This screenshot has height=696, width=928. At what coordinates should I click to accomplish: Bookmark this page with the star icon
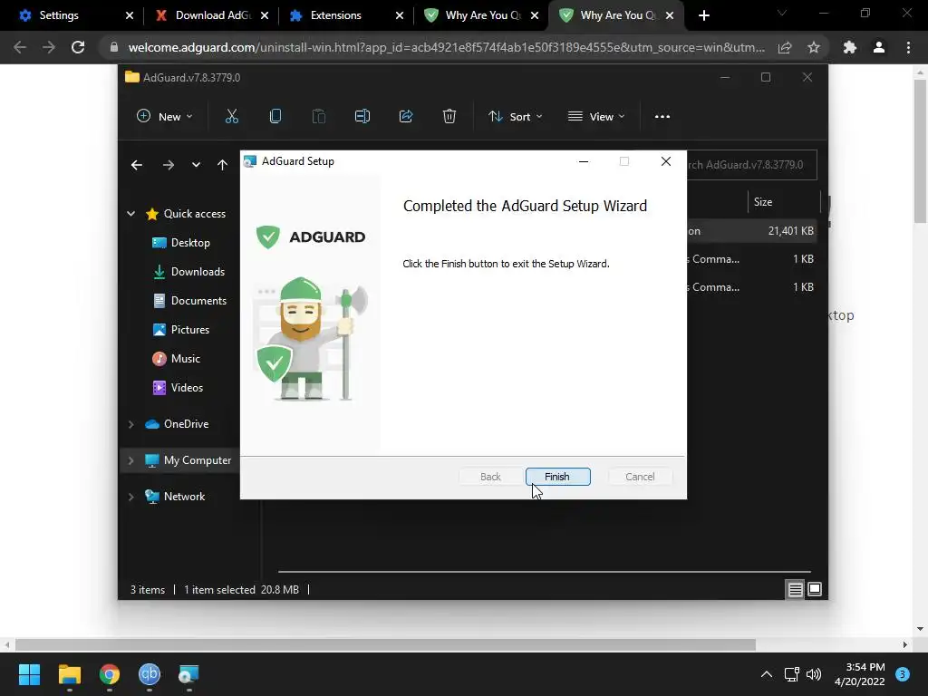click(814, 47)
